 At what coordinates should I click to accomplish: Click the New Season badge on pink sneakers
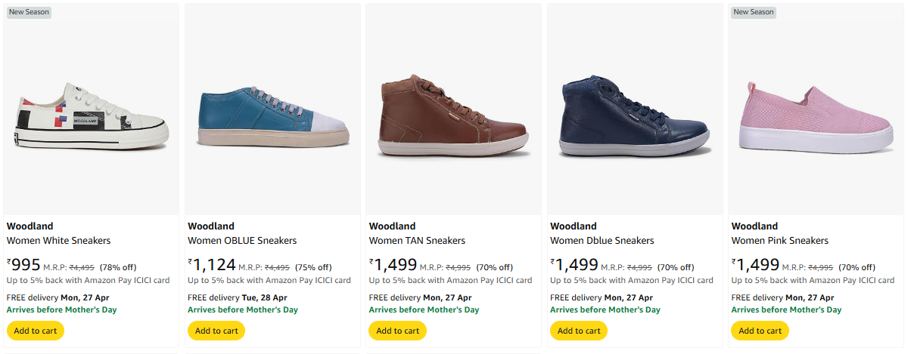click(753, 12)
